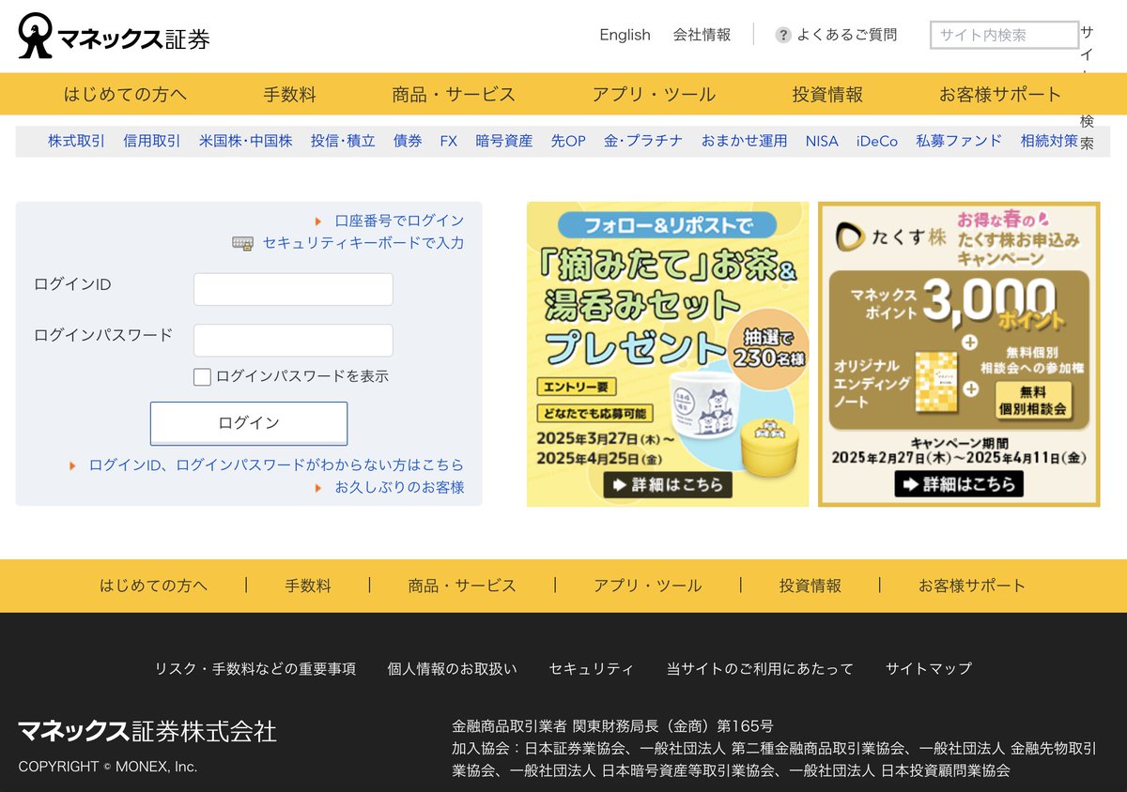Open the たくす株 campaign banner

(x=959, y=354)
